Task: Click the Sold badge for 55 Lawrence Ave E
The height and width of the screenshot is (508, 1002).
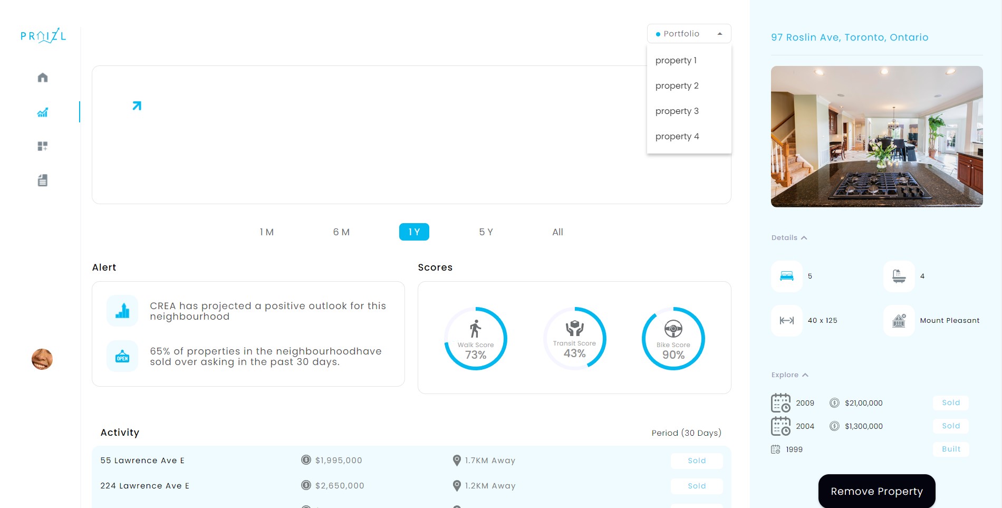Action: pyautogui.click(x=697, y=461)
